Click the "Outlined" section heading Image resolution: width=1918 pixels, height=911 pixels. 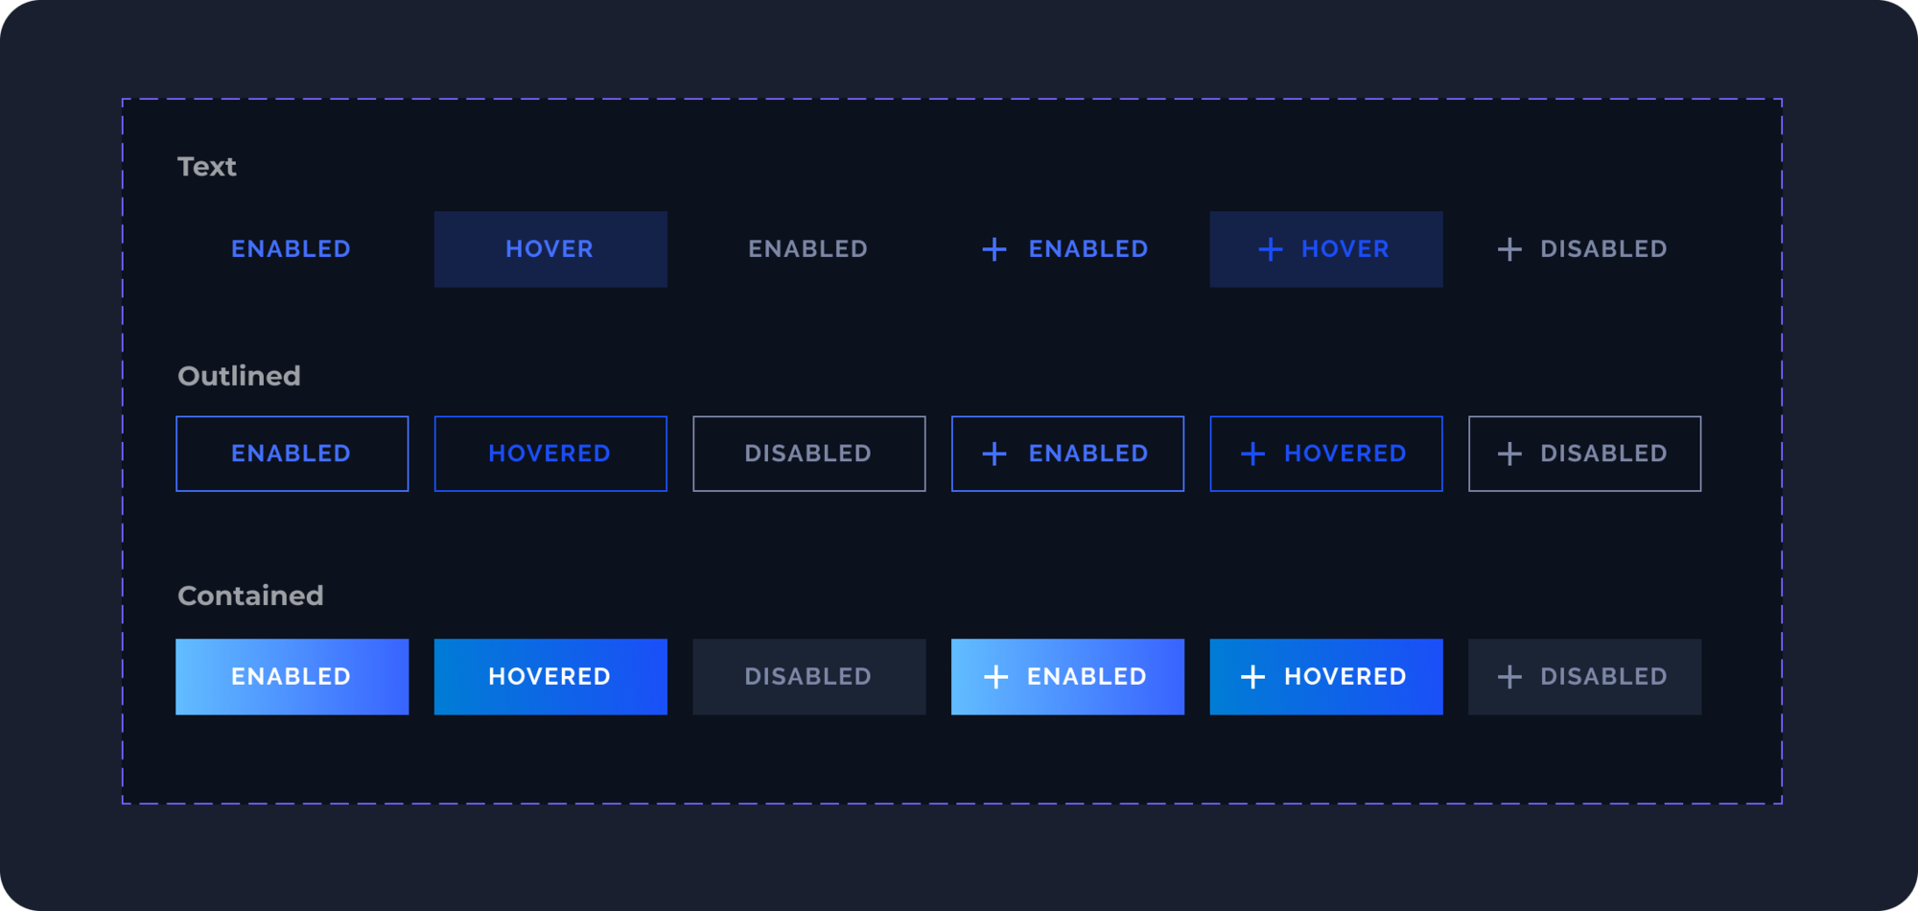tap(239, 376)
